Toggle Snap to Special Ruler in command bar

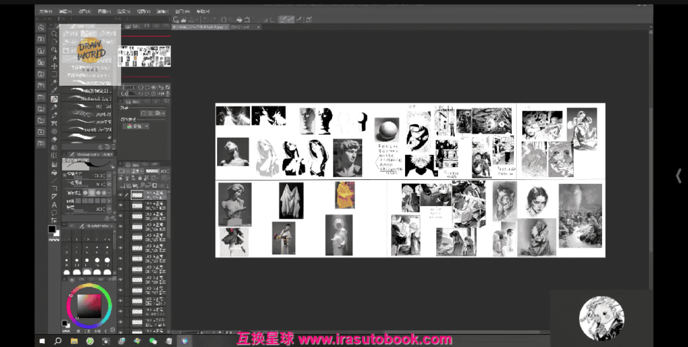click(x=290, y=19)
